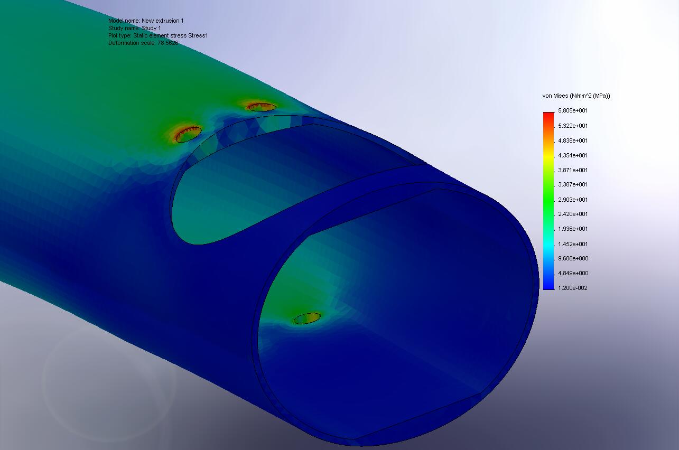Select the minimum legend value 1.200e-002
Viewport: 679px width, 450px height.
click(x=573, y=288)
